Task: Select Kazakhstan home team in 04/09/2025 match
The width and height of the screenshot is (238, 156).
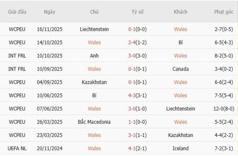Action: 94,82
